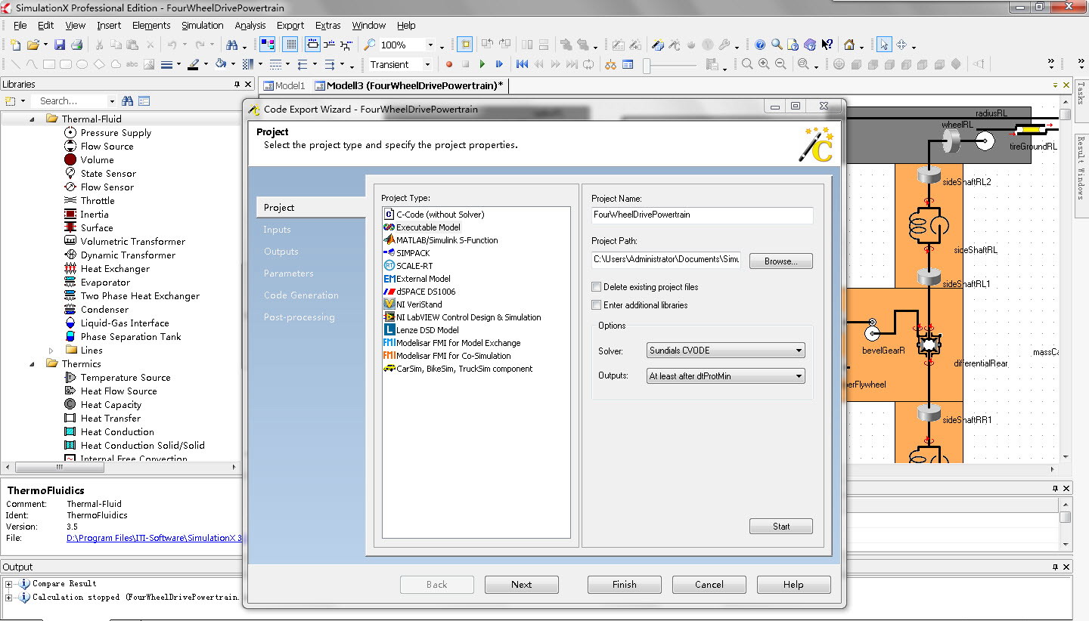Click the zoom in magnifier icon
Screen dimensions: 1089x621
(x=764, y=65)
